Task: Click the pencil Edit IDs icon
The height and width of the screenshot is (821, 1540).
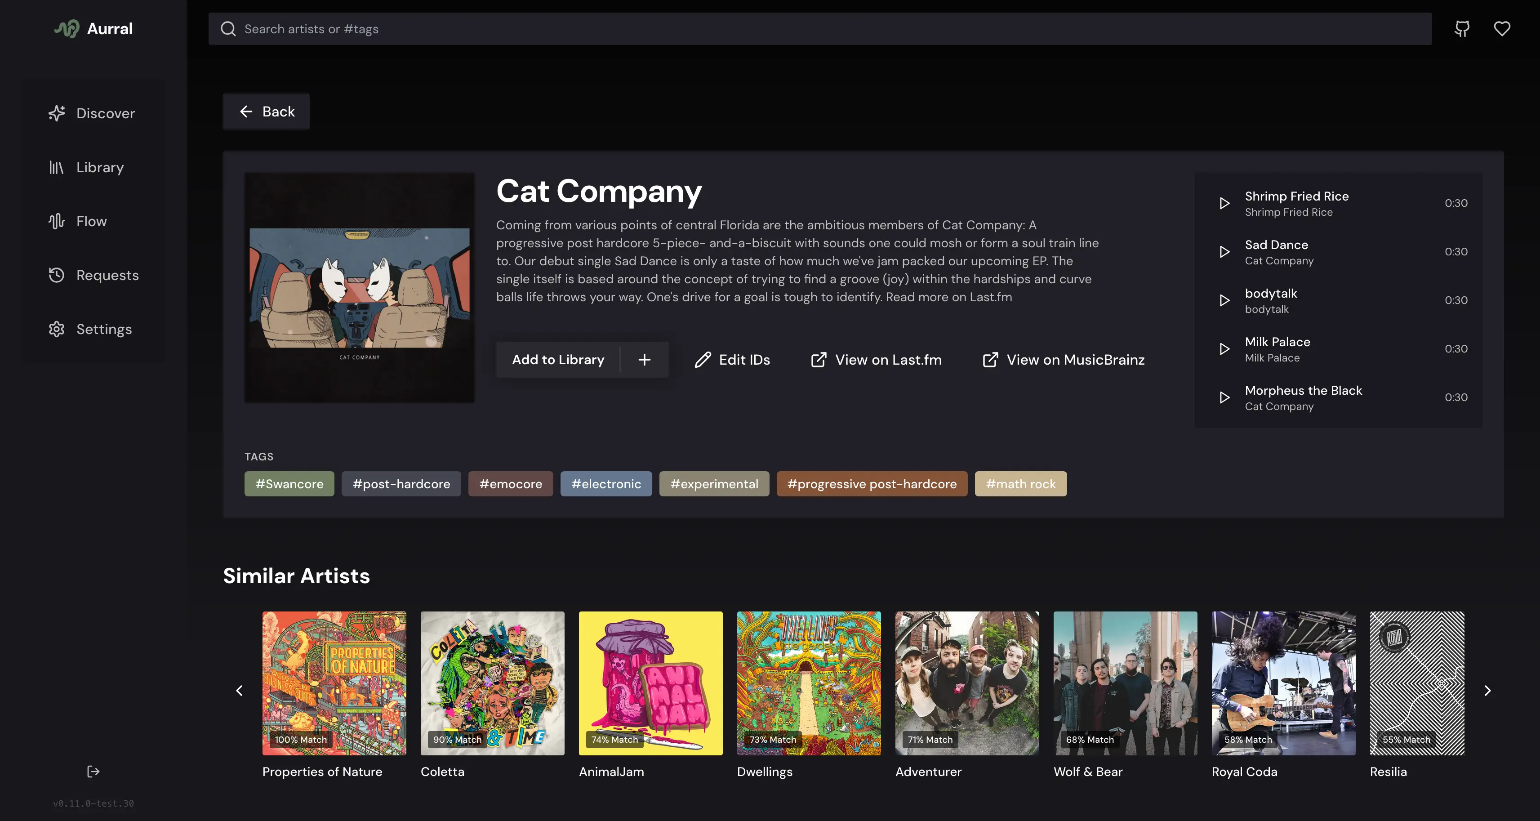Action: 703,360
